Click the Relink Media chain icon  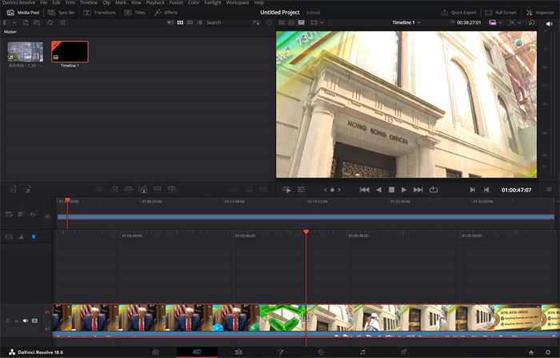62,22
